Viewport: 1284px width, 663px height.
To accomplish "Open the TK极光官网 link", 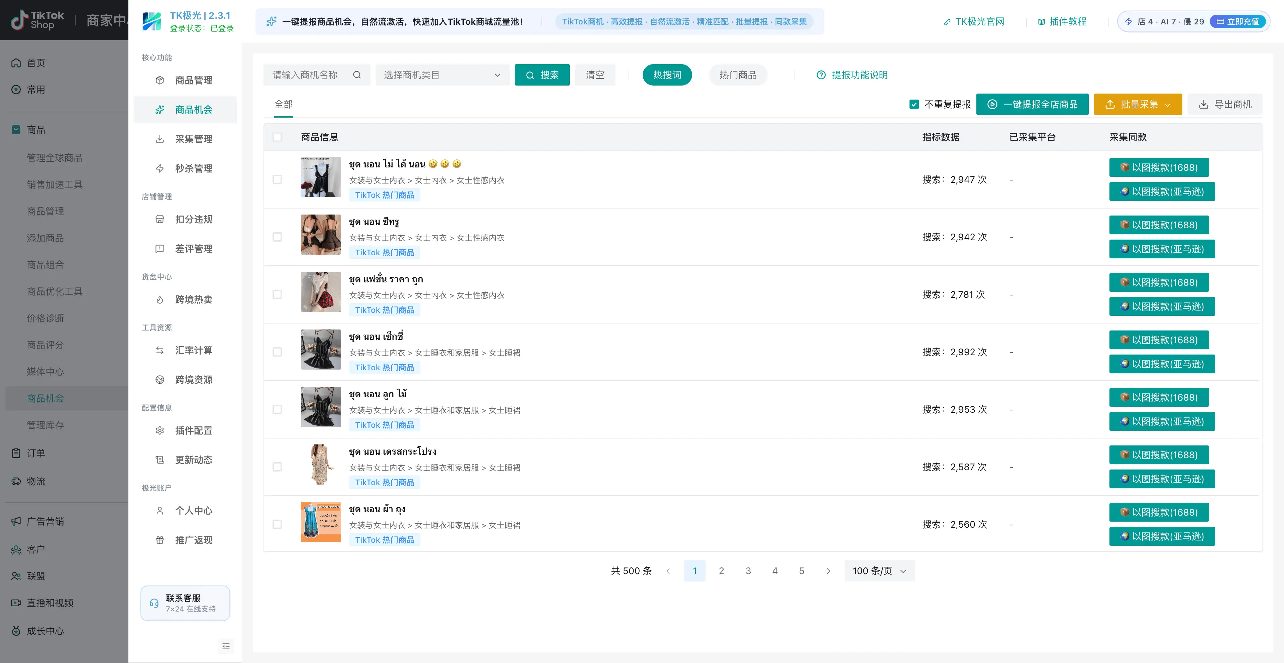I will pyautogui.click(x=974, y=21).
